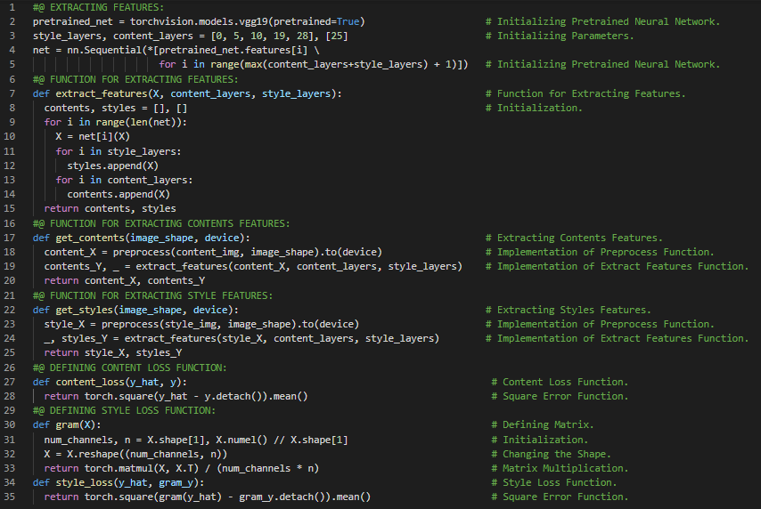
Task: Click the contents.append(X) statement
Action: click(119, 194)
